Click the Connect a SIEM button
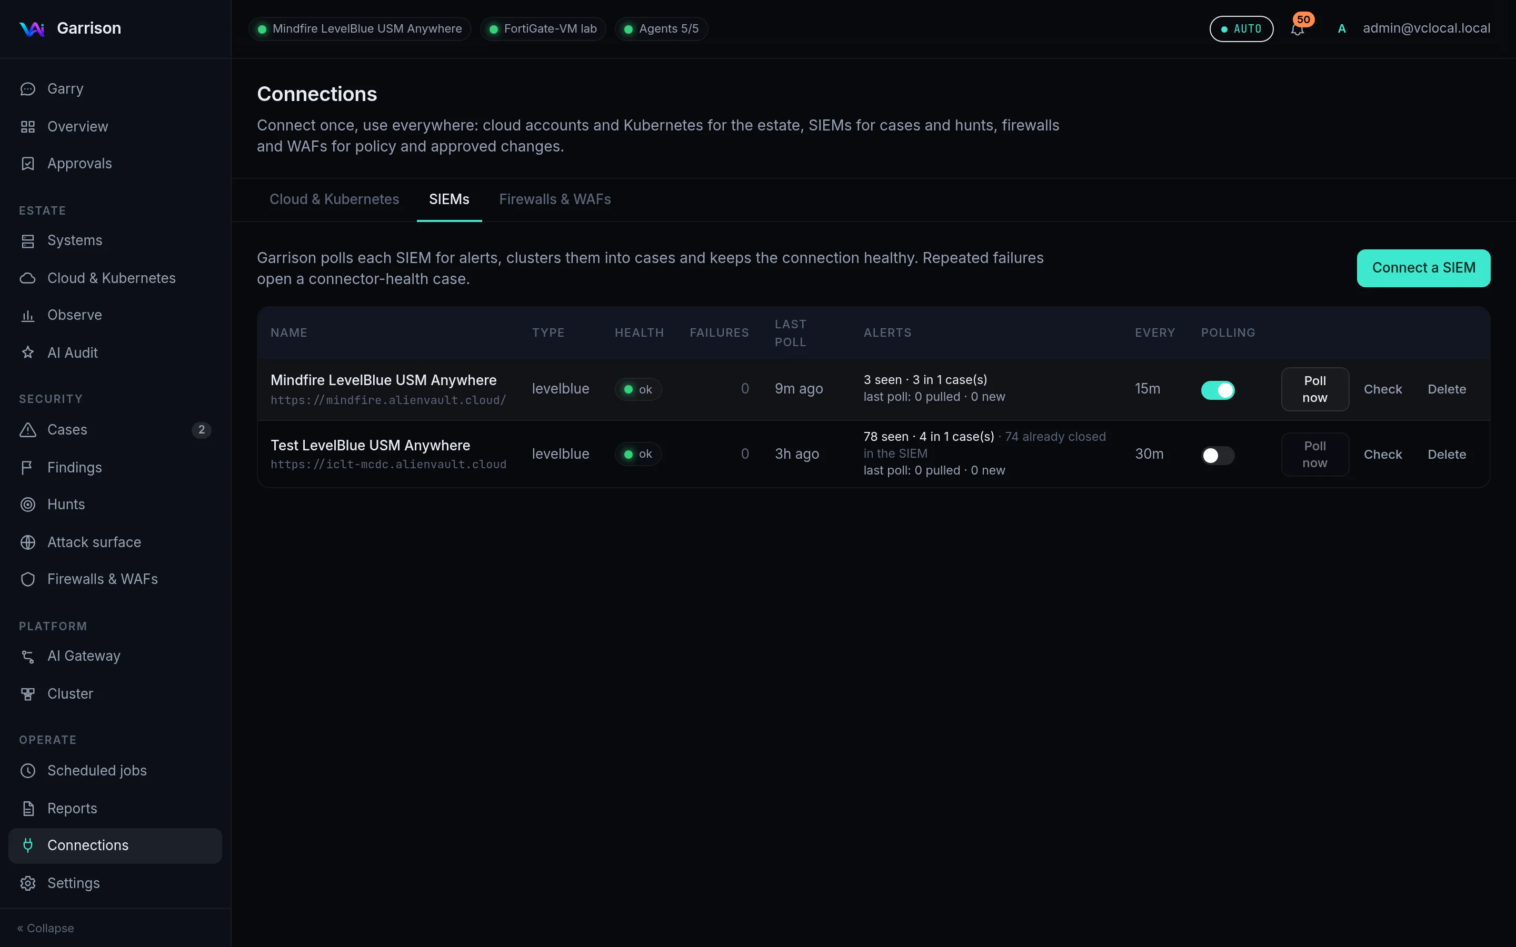1516x947 pixels. click(x=1423, y=268)
